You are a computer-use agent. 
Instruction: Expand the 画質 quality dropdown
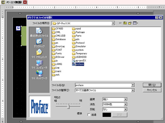(x=125, y=99)
